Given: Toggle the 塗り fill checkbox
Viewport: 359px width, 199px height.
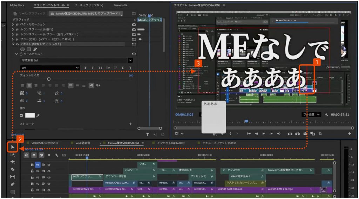Looking at the screenshot, I should 22,115.
